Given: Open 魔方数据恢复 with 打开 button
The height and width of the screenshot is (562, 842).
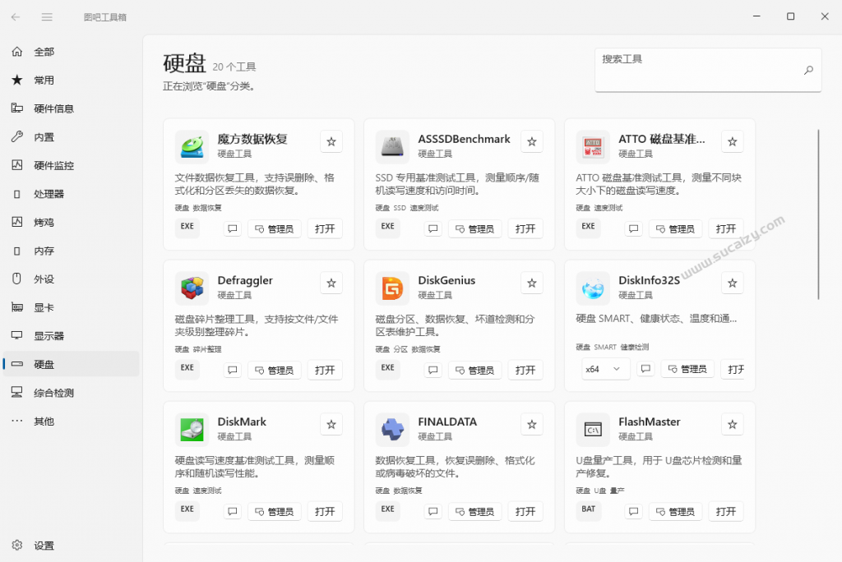Looking at the screenshot, I should (x=325, y=228).
